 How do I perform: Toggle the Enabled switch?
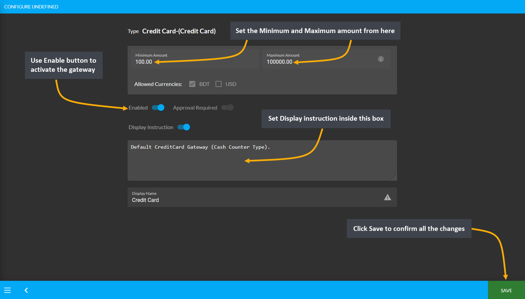click(158, 108)
